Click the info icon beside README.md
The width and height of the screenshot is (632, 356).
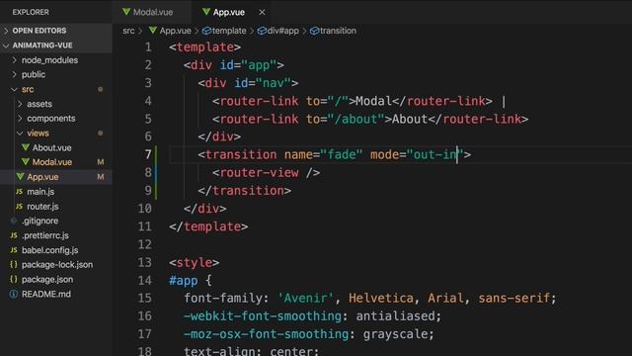[x=14, y=294]
